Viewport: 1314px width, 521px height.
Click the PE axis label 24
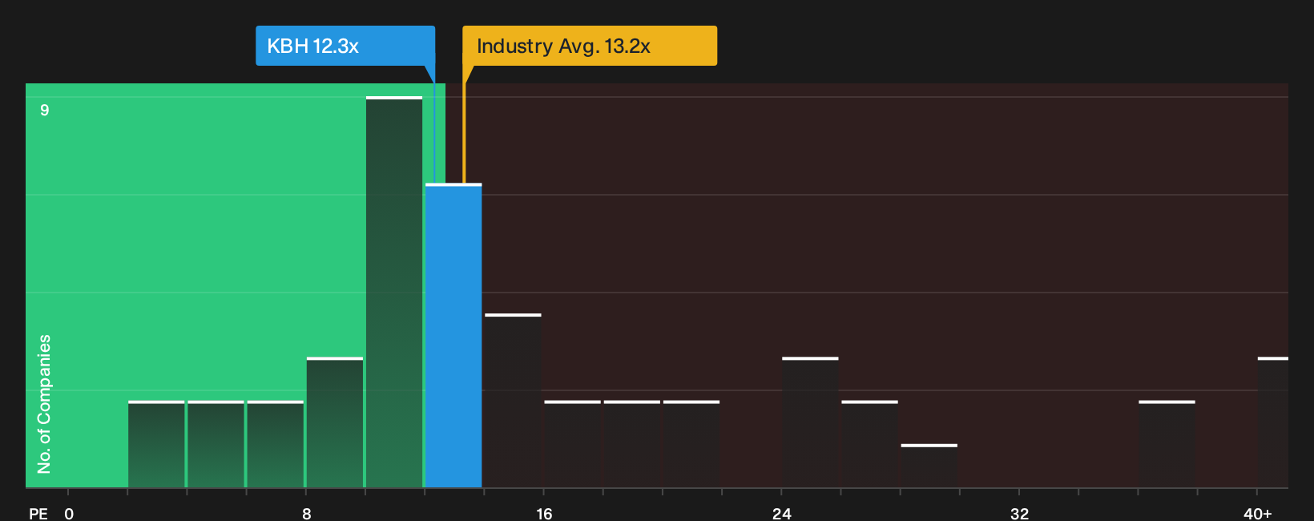(782, 513)
